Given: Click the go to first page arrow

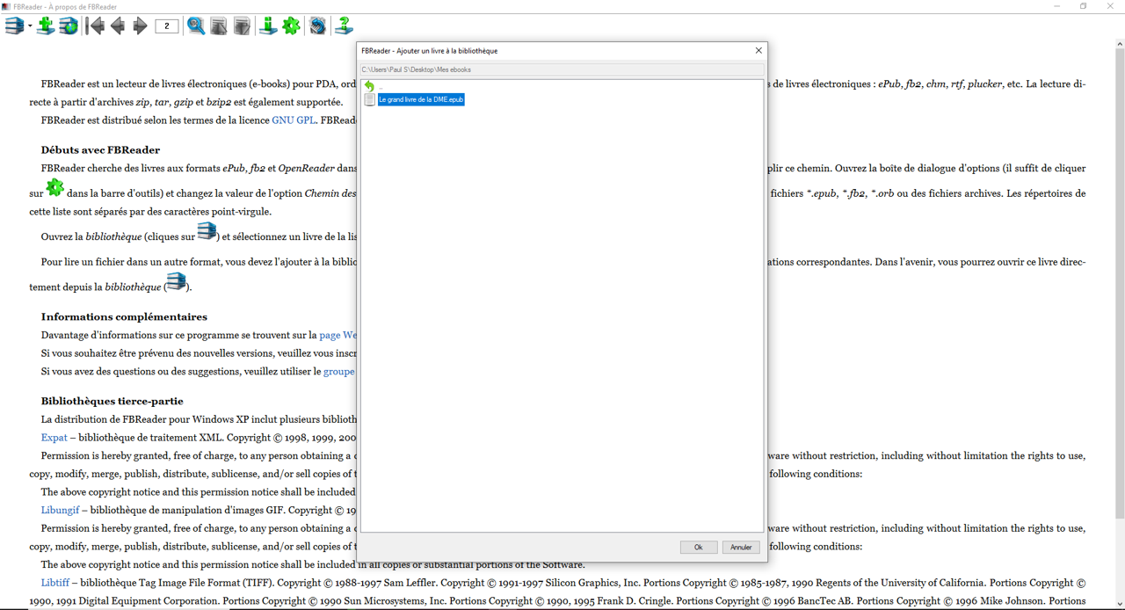Looking at the screenshot, I should [x=95, y=25].
